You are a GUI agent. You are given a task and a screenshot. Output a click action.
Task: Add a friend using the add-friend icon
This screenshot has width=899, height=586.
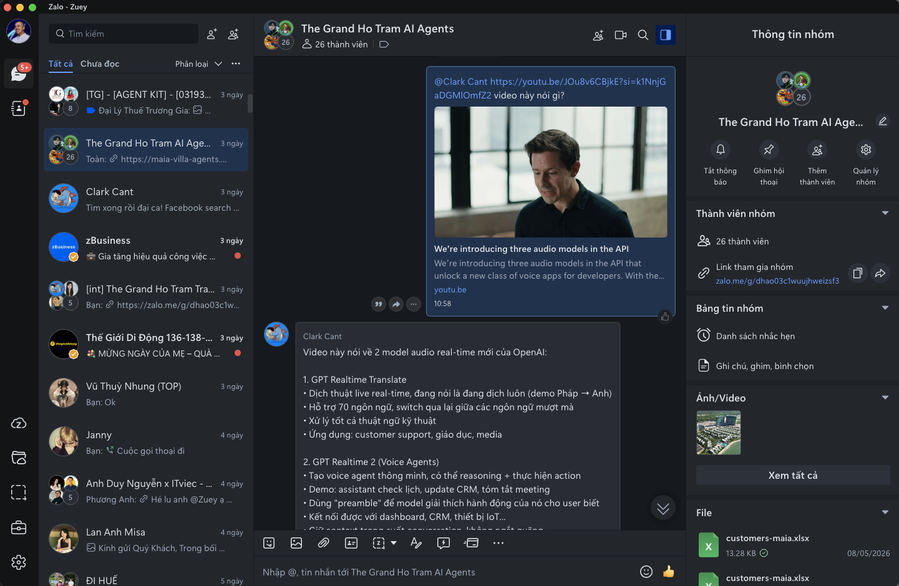pos(212,34)
